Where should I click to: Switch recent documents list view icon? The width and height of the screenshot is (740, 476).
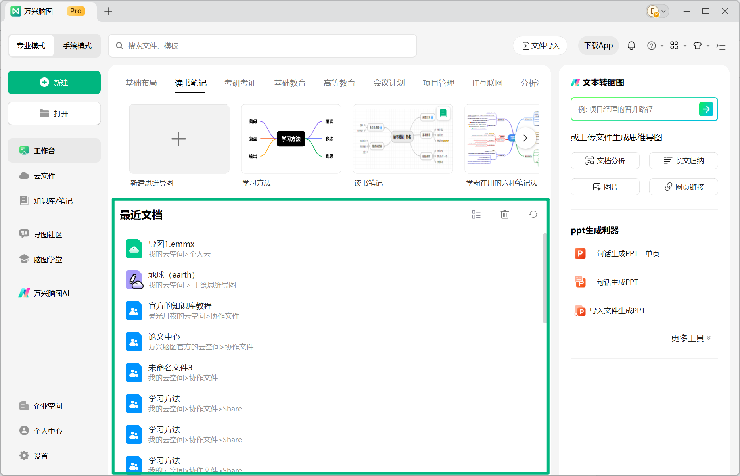pyautogui.click(x=476, y=214)
